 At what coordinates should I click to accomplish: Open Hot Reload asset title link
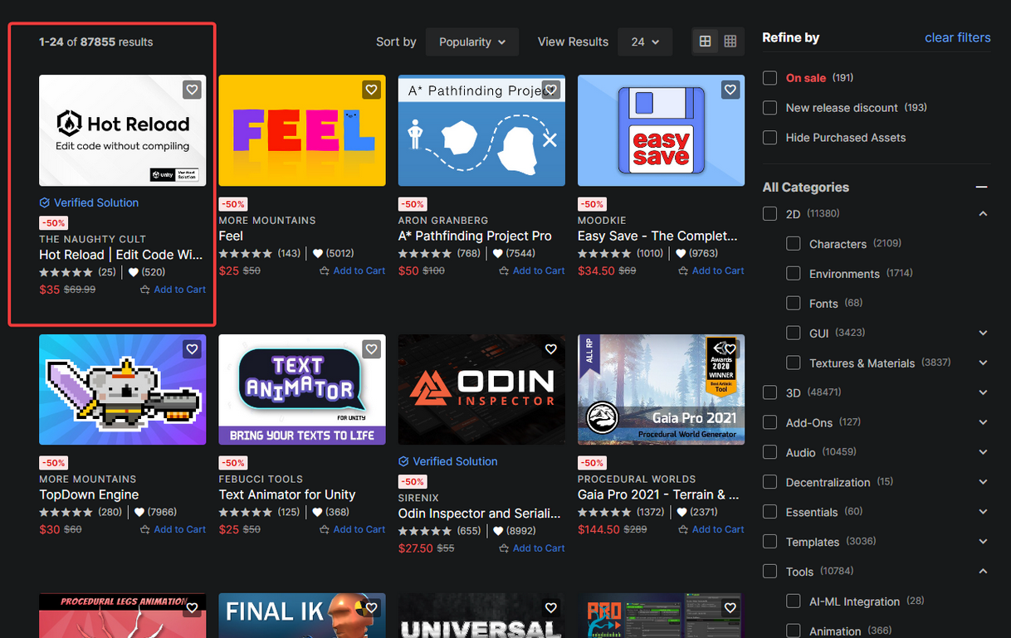pyautogui.click(x=121, y=255)
